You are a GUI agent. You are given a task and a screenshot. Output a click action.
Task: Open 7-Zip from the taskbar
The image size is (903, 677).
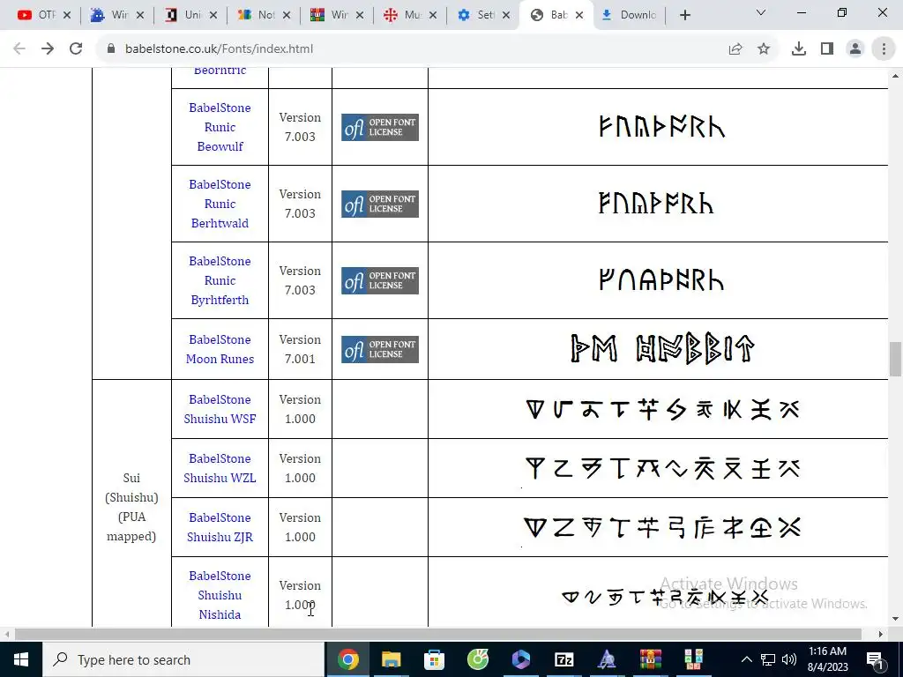pyautogui.click(x=563, y=659)
